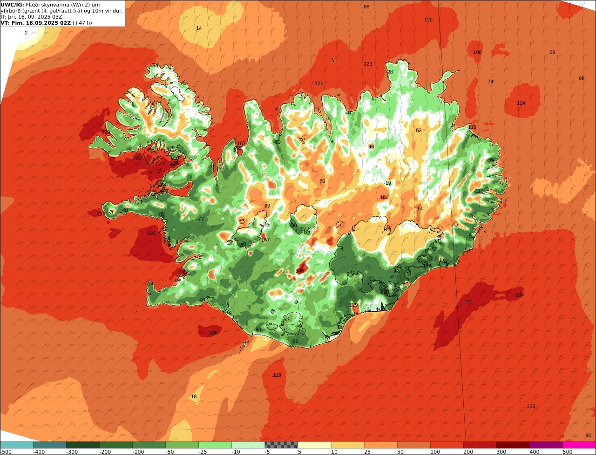Select the legend swatch between 50 and 100
The image size is (596, 455).
coord(413,445)
